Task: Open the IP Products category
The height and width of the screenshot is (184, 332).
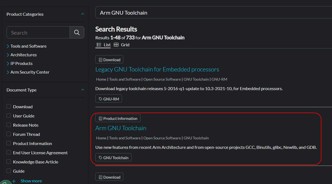Action: point(21,64)
